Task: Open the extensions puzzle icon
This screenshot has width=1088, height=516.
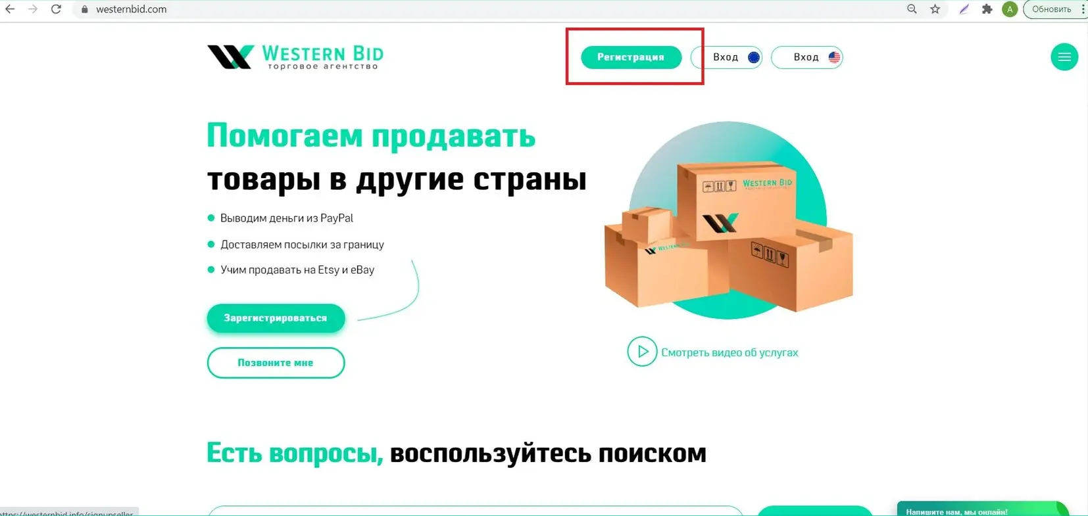Action: (987, 9)
